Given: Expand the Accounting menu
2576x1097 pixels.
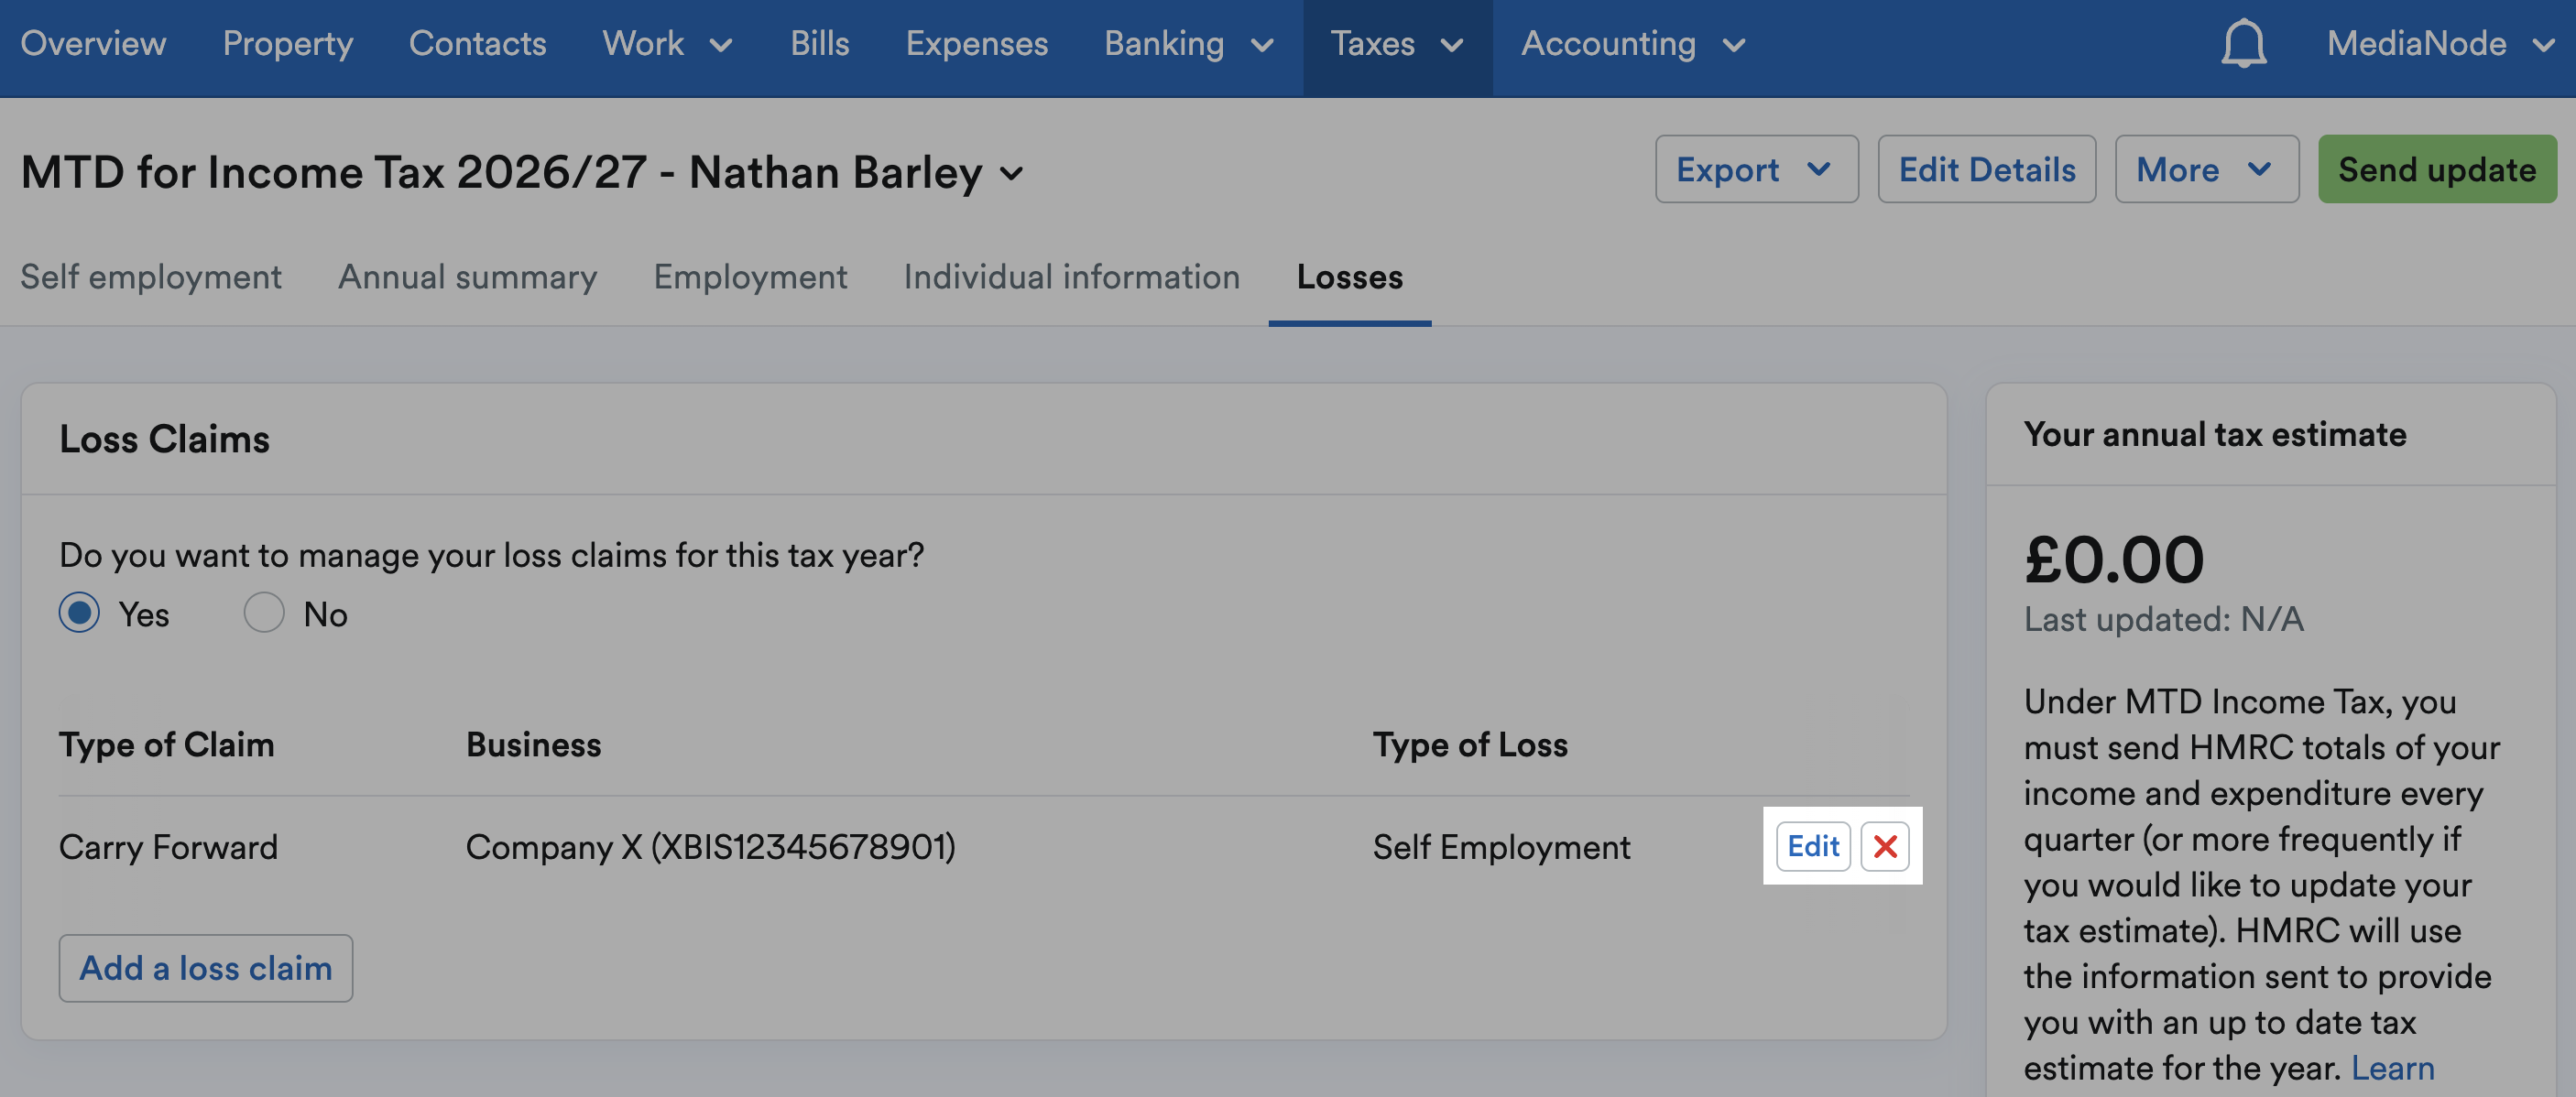Looking at the screenshot, I should (1633, 44).
